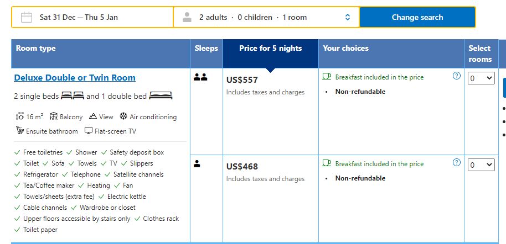Viewport: 506px width, 244px height.
Task: Click the breakfast cup icon in first offer
Action: click(327, 77)
